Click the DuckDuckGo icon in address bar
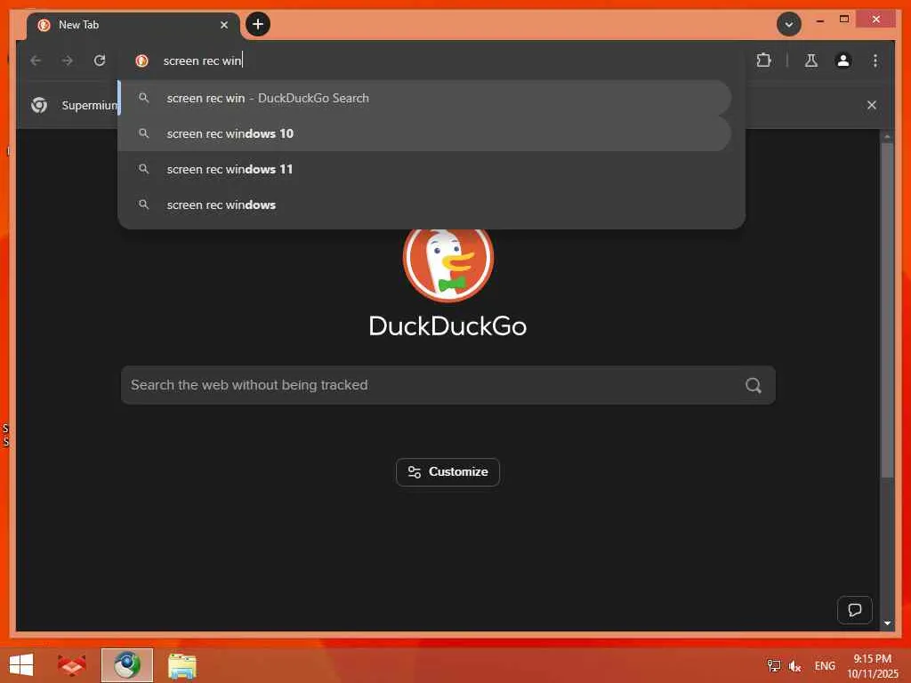 tap(141, 60)
